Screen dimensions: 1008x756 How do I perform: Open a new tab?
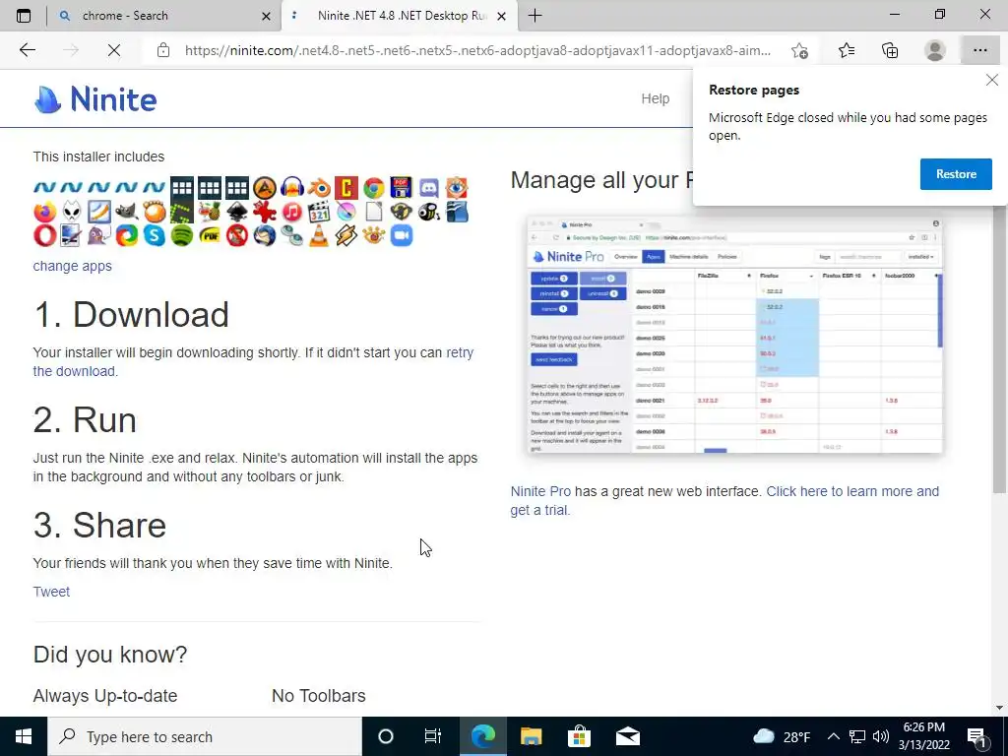click(x=535, y=16)
